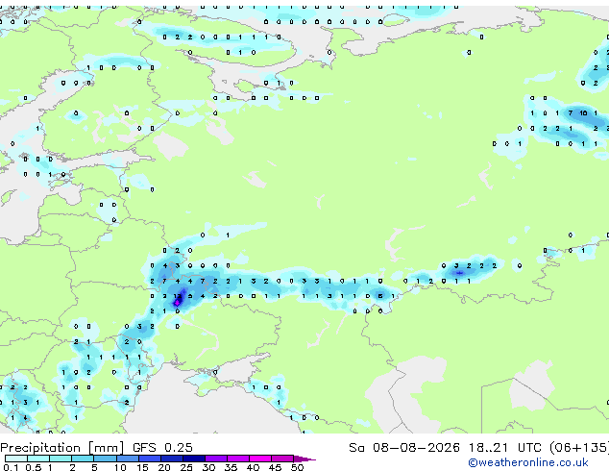This screenshot has height=471, width=609.
Task: Select the 'Sa 08-08-2026' date text
Action: (404, 448)
